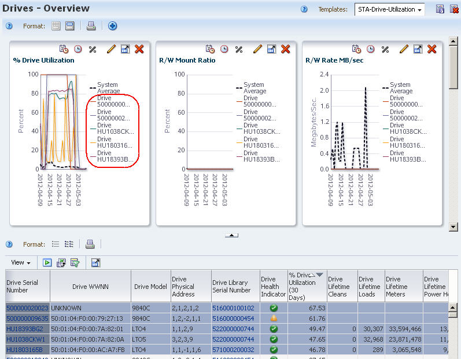
Task: Open library serial number 571000200032 link
Action: click(233, 350)
